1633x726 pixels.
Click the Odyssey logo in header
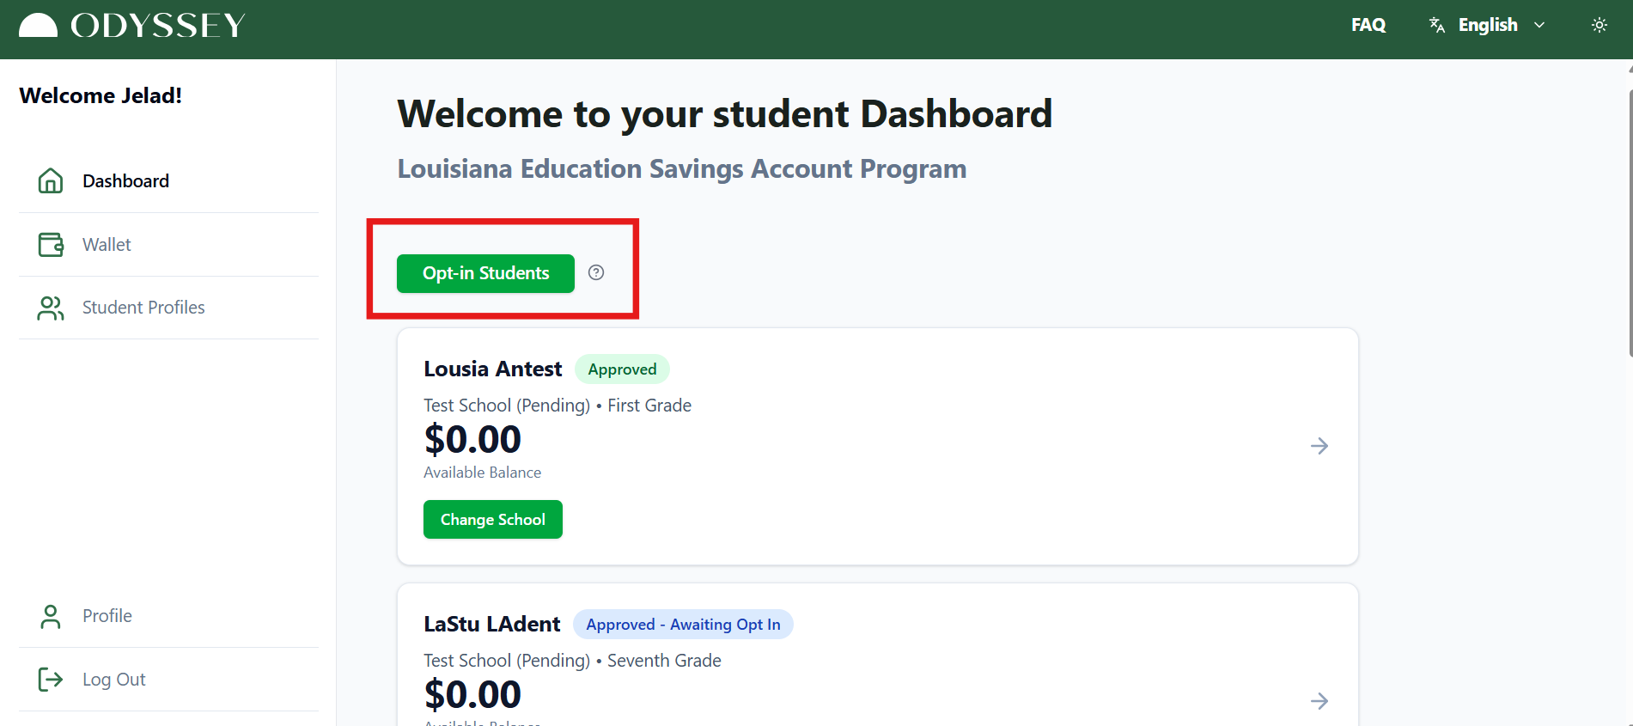tap(132, 26)
